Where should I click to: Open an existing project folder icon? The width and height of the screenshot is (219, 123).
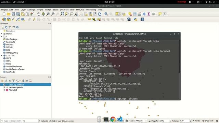click(9, 14)
